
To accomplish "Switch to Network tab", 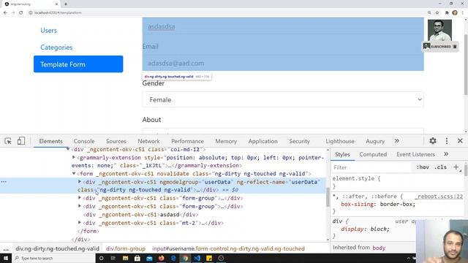I will [148, 141].
